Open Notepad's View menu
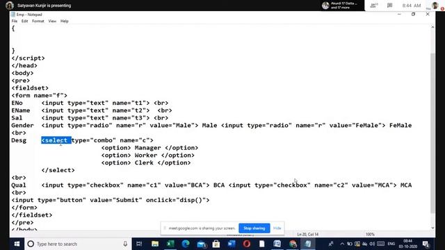Screen dimensions: 445x250 (x=52, y=22)
